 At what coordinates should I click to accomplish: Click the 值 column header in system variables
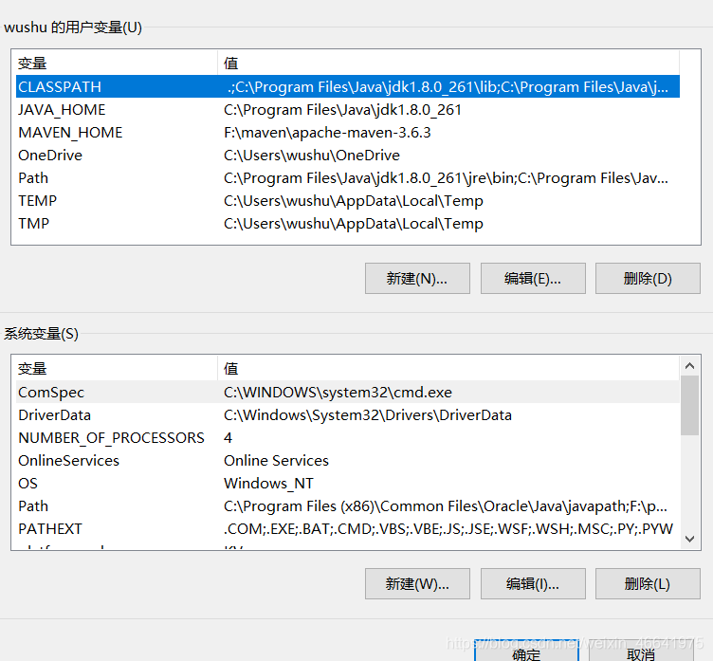coord(448,368)
